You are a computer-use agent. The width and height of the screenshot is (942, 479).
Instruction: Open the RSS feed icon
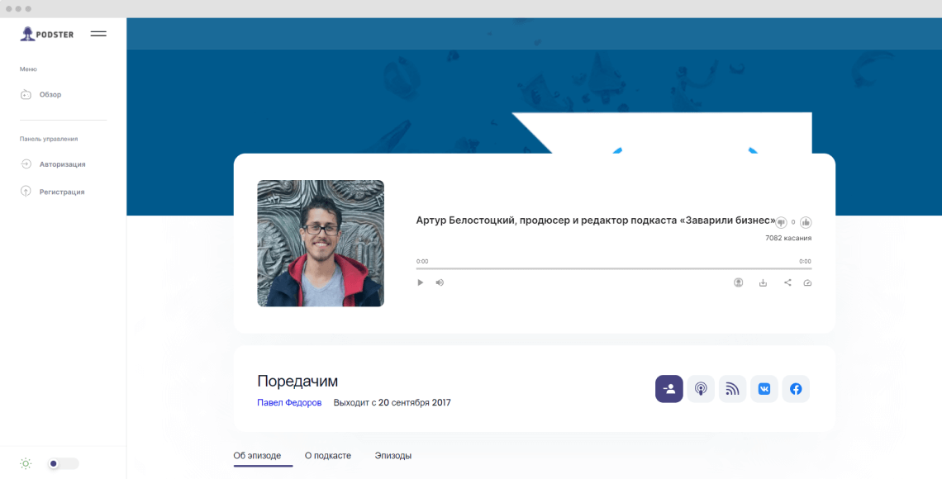[x=731, y=388]
